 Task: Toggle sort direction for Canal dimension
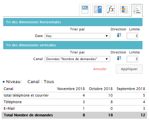119,58
